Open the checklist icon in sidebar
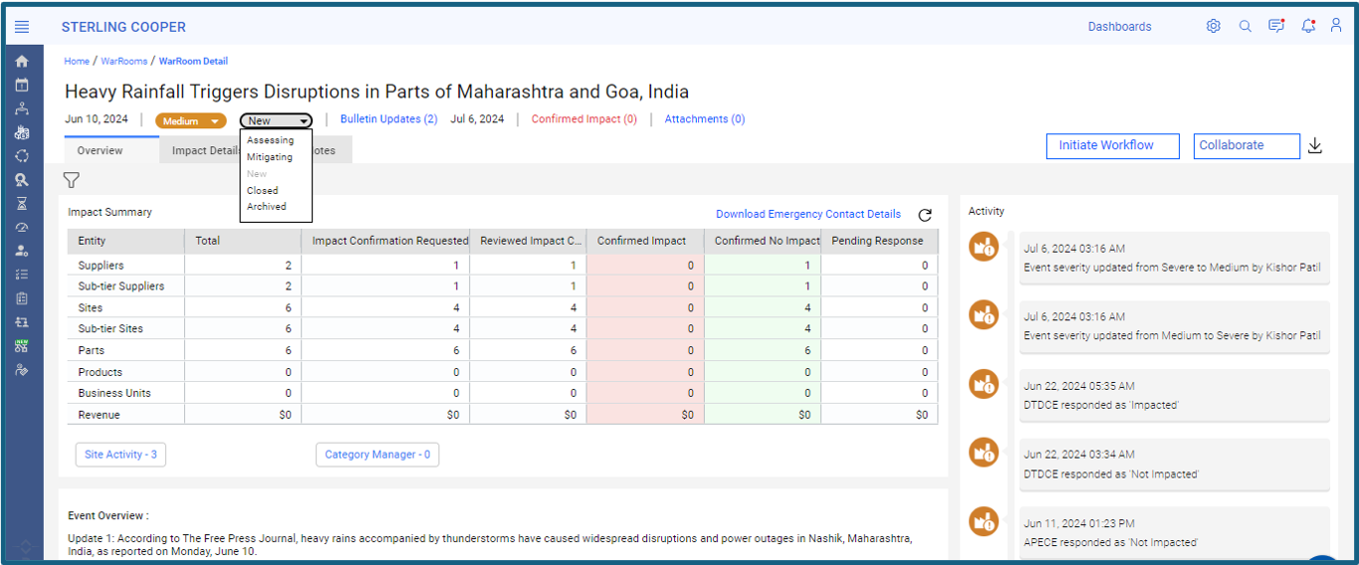The height and width of the screenshot is (565, 1359). tap(22, 275)
